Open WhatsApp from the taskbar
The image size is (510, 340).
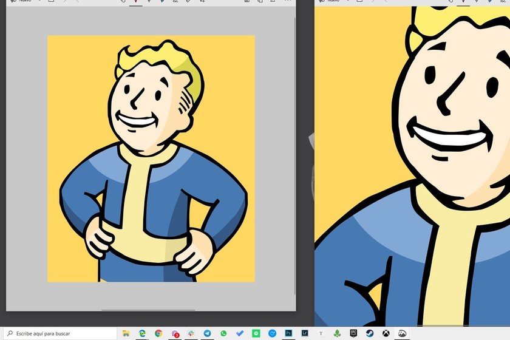pyautogui.click(x=223, y=333)
